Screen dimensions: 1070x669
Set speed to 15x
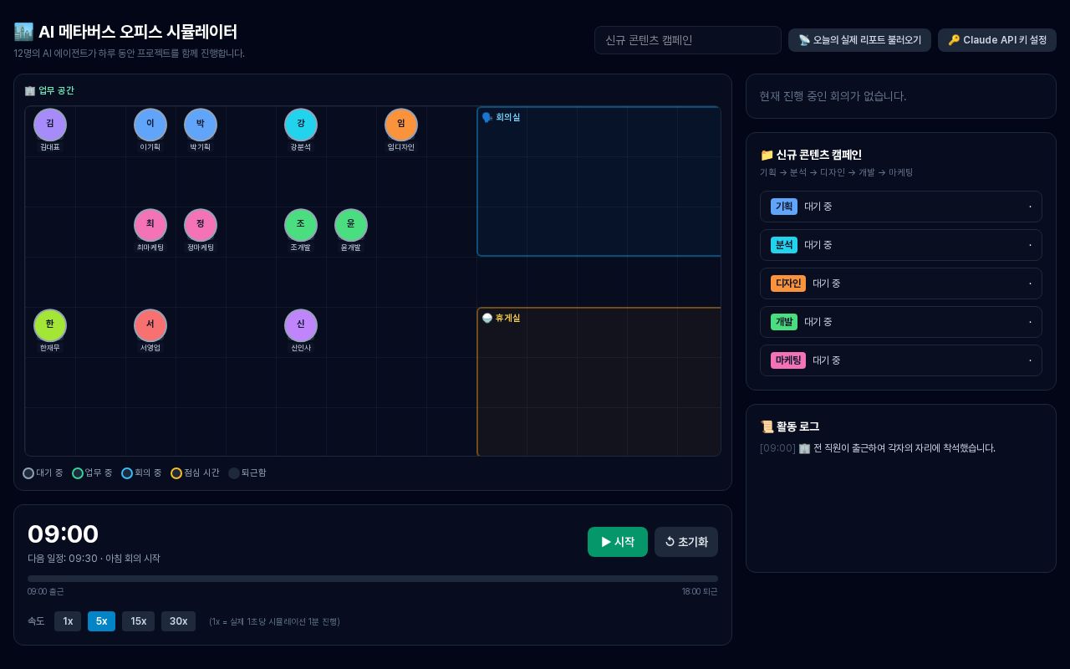pos(139,621)
